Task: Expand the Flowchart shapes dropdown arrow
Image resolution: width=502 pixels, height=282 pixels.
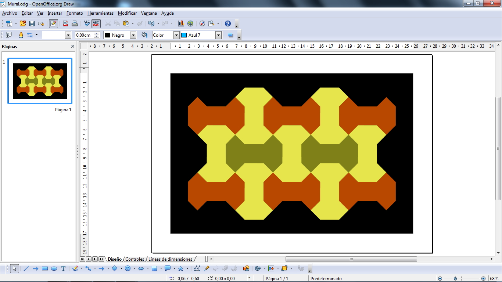Action: (x=161, y=268)
